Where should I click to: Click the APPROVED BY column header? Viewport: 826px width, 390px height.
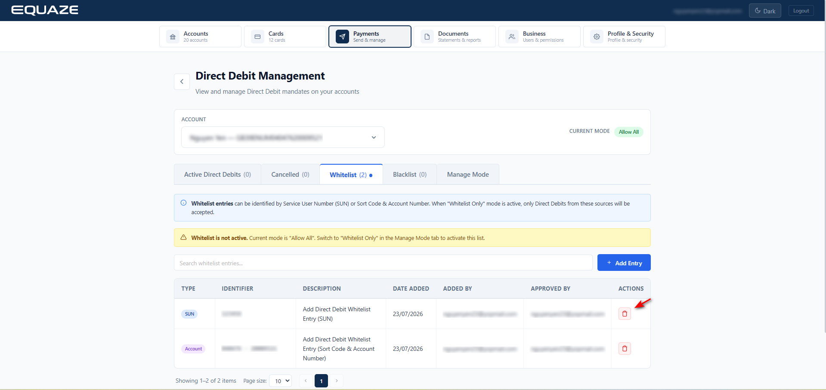(x=550, y=289)
